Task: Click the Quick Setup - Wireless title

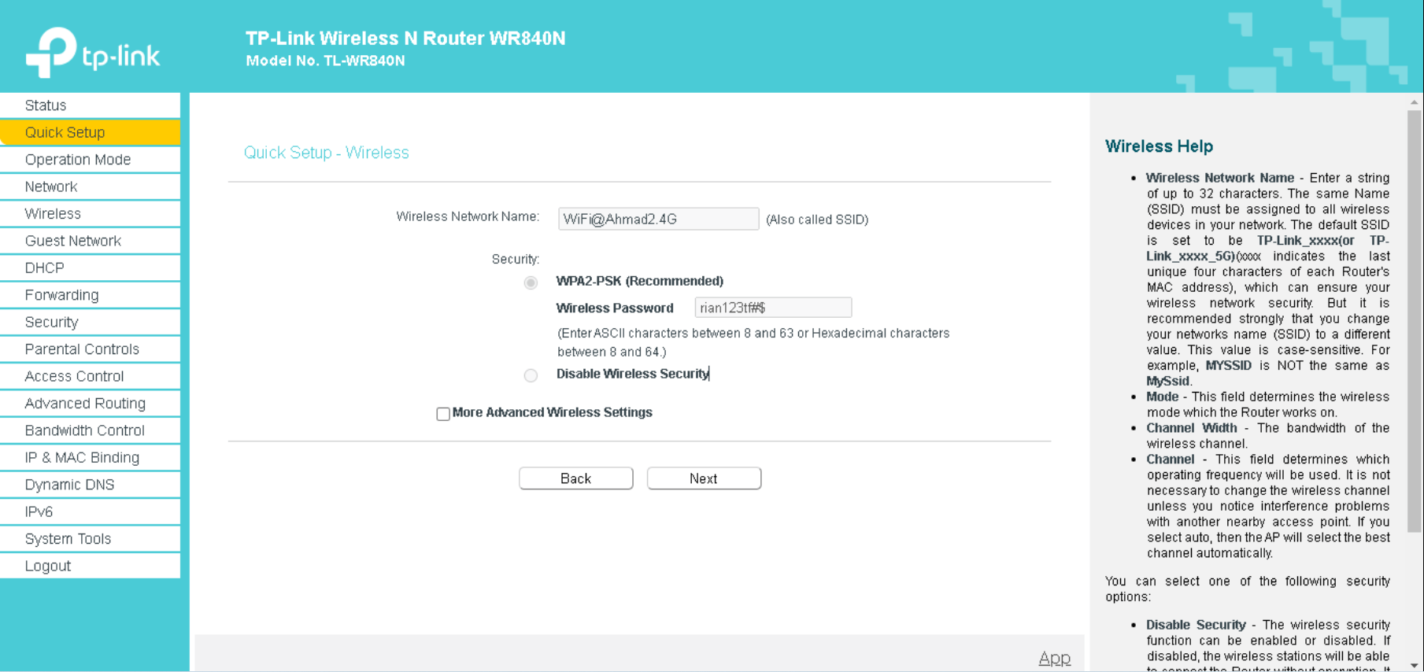Action: click(327, 153)
